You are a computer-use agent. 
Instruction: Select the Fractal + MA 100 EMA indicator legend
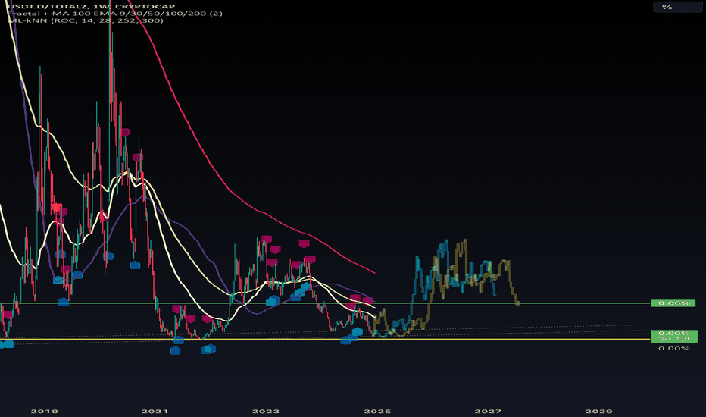[x=115, y=14]
